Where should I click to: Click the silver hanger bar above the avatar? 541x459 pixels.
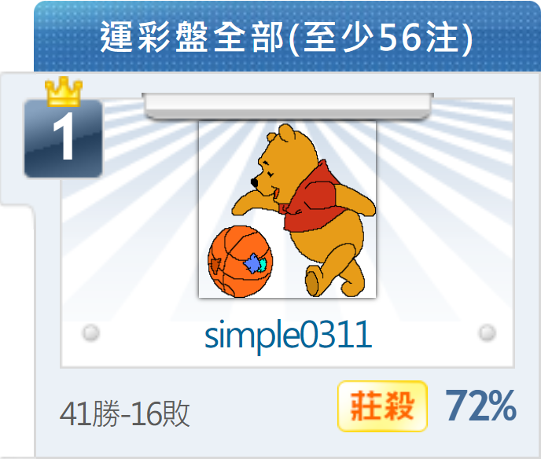pos(288,105)
